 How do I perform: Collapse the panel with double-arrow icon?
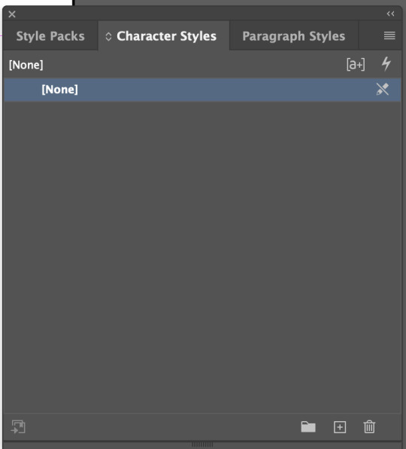point(390,14)
